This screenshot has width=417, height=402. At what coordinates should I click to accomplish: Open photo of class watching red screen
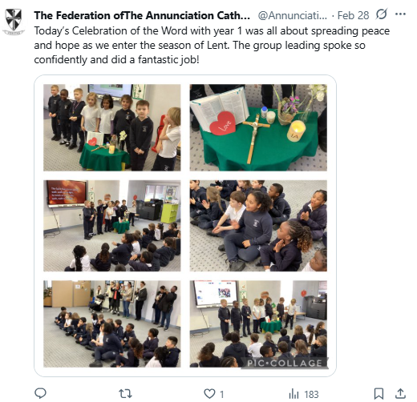112,226
